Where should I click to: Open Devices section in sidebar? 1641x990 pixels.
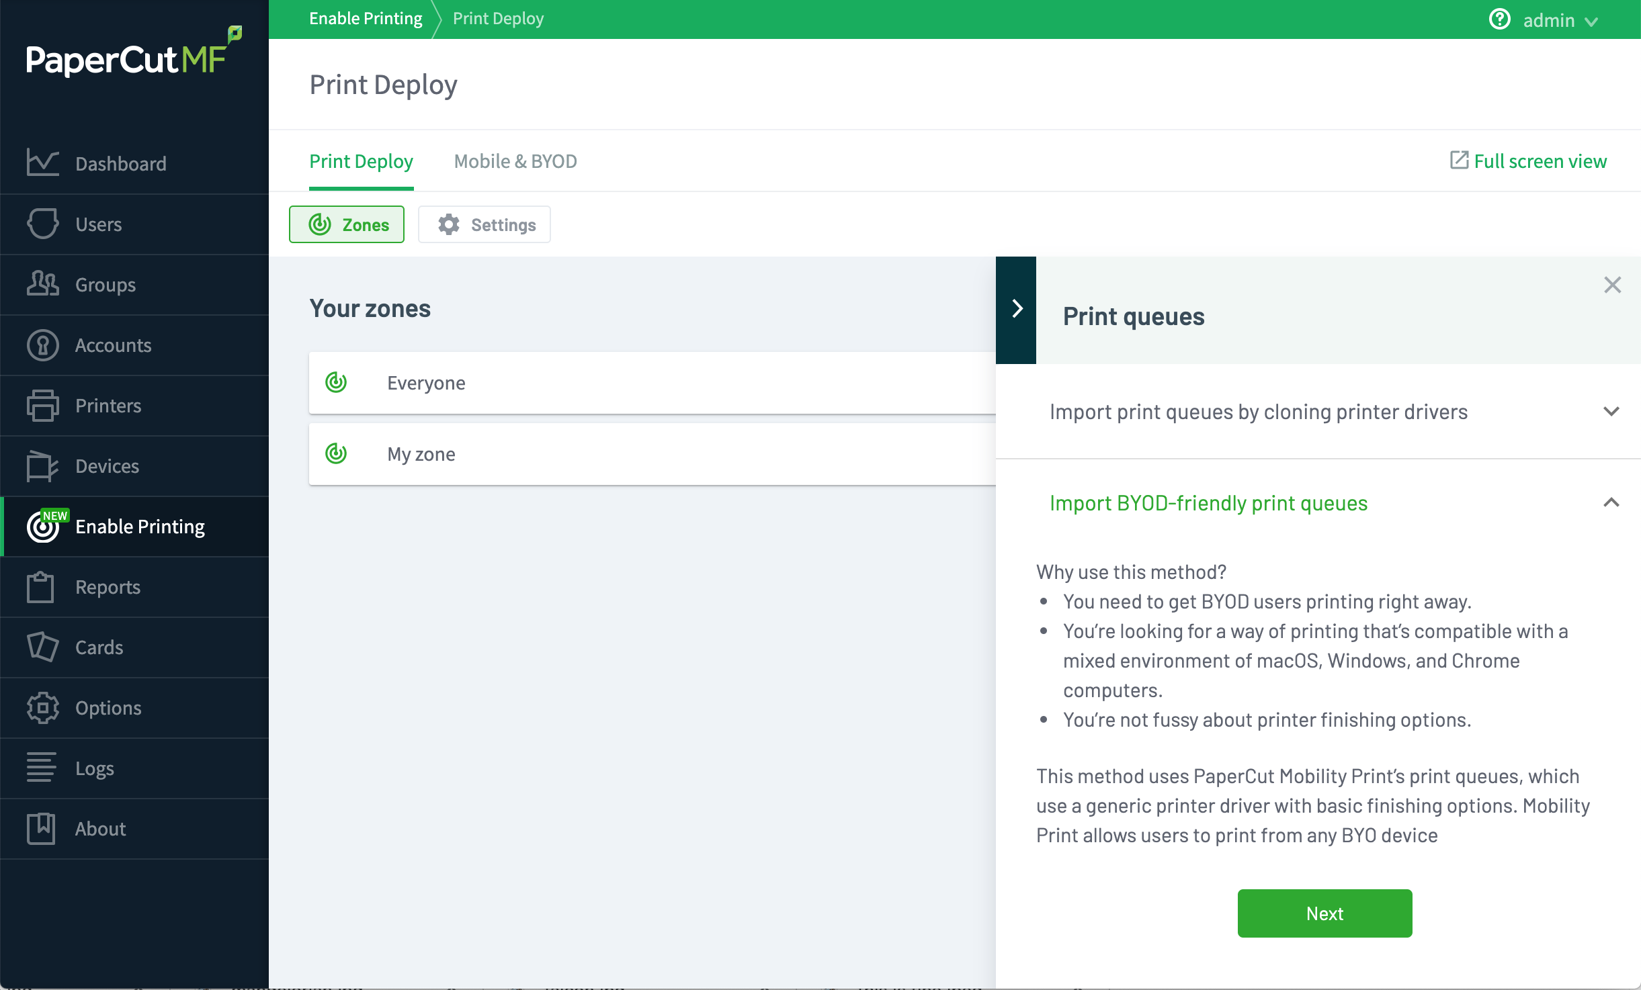pos(134,465)
